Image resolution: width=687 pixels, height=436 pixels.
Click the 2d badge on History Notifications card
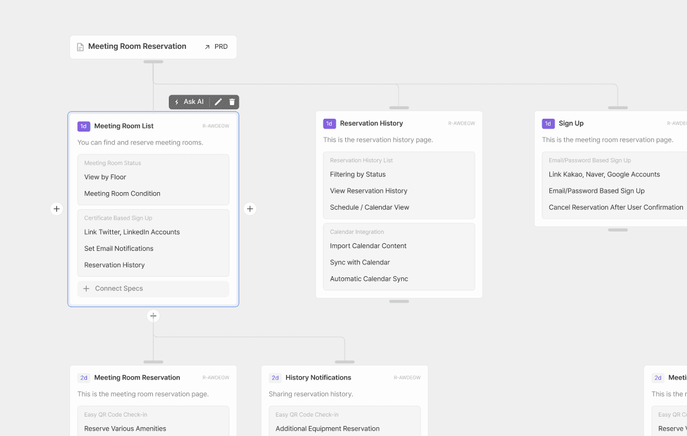(x=275, y=378)
